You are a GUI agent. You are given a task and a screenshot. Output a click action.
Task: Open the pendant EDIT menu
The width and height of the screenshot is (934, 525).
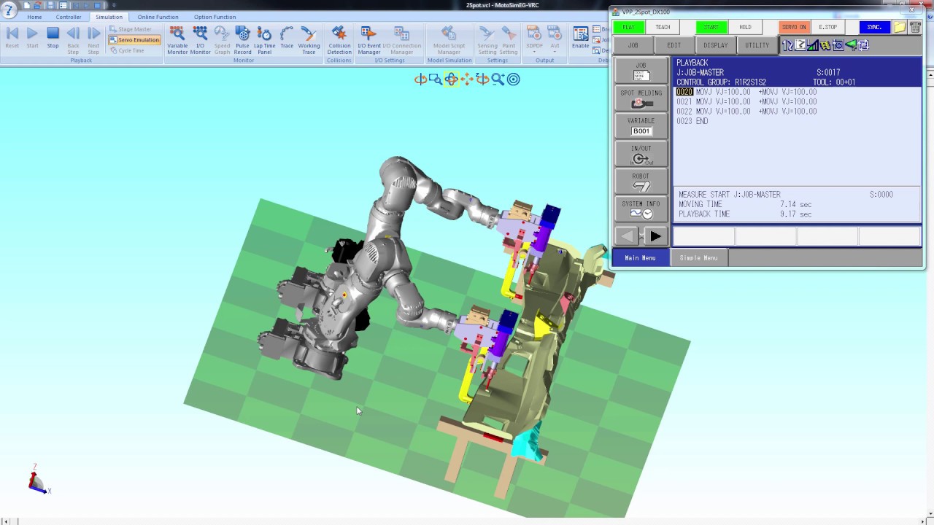[x=674, y=45]
